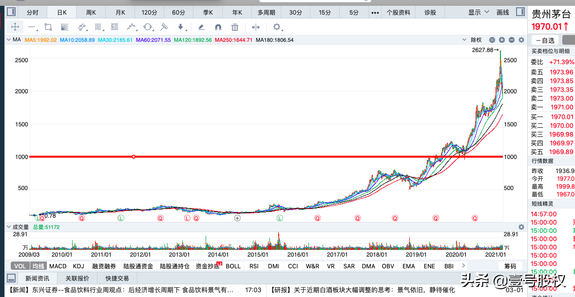Image resolution: width=575 pixels, height=297 pixels.
Task: Collapse the MA indicator chevron
Action: click(9, 40)
